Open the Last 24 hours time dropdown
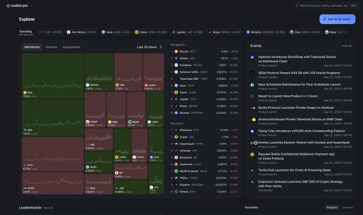 [x=149, y=47]
